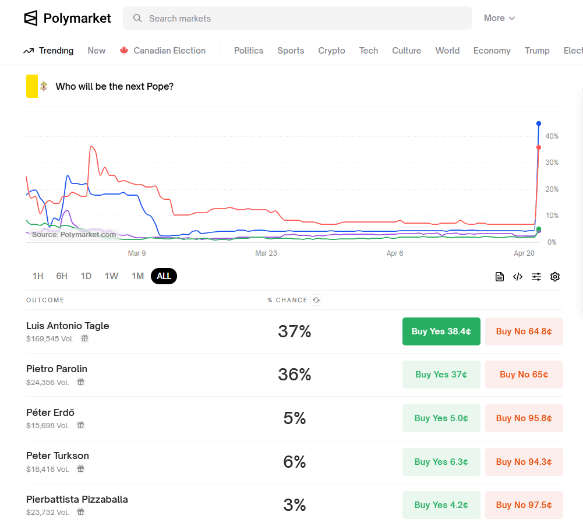
Task: Switch to the Trump category
Action: click(537, 51)
